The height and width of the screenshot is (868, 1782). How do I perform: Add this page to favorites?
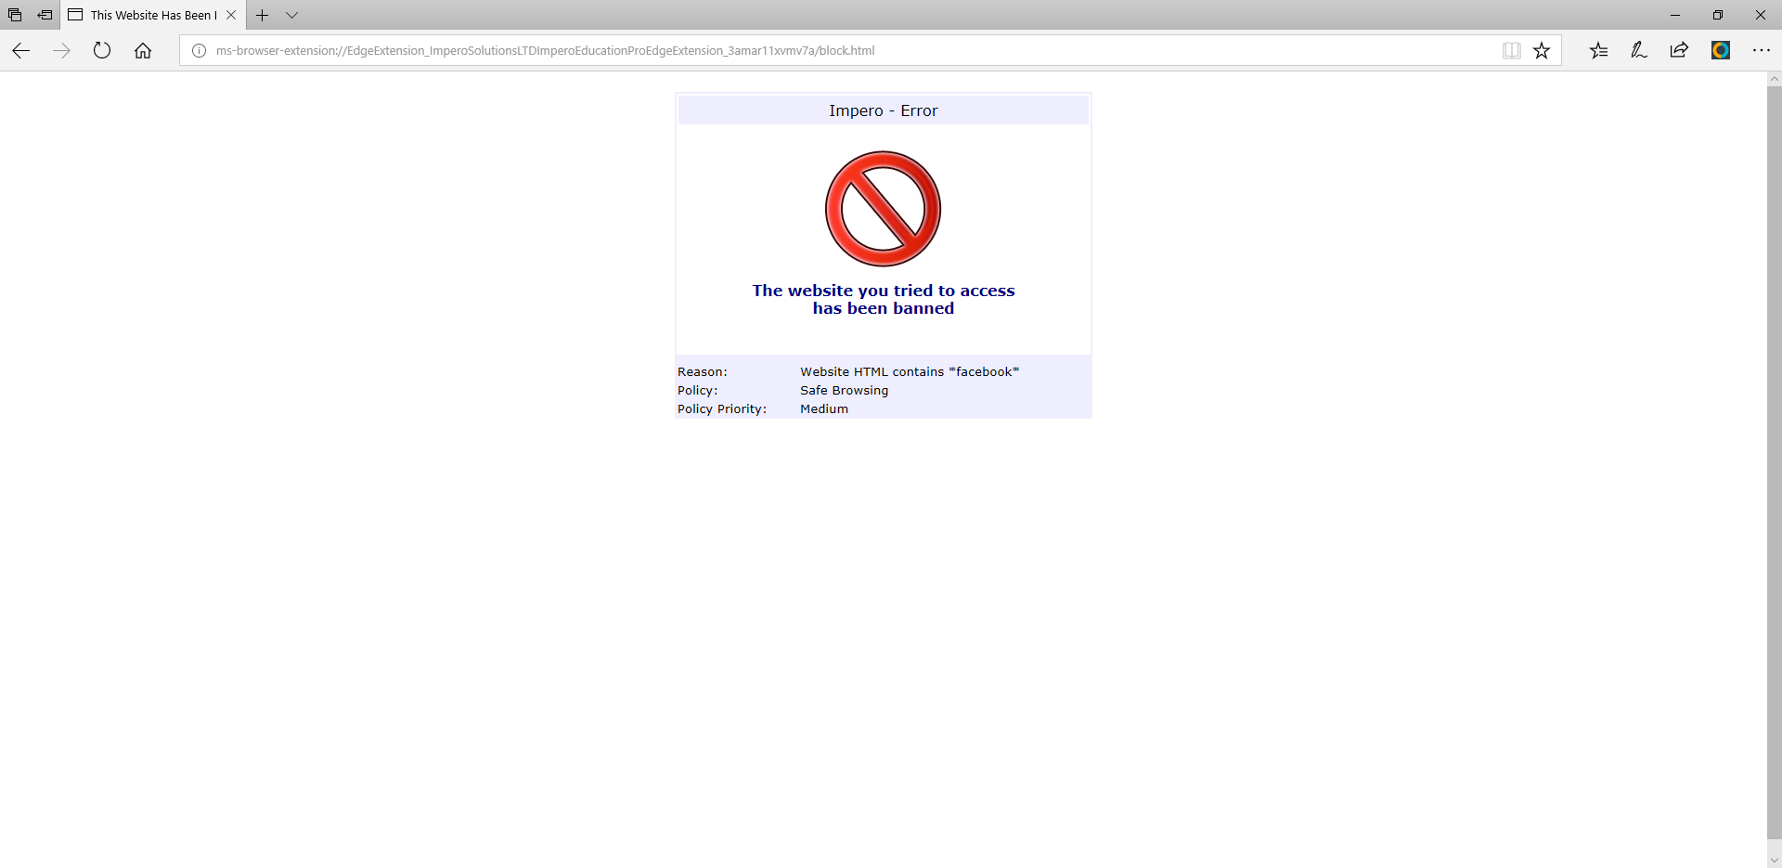pos(1542,51)
